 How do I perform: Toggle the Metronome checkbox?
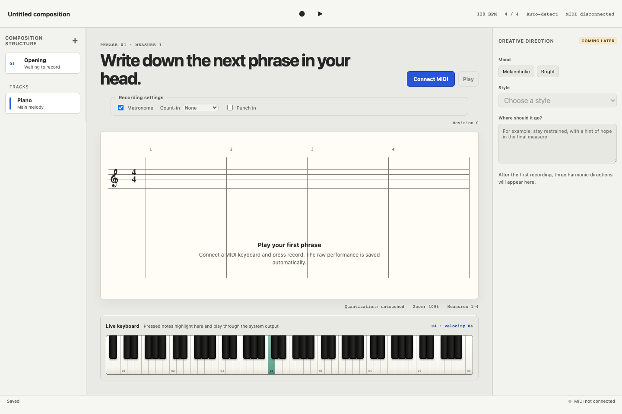click(x=121, y=108)
